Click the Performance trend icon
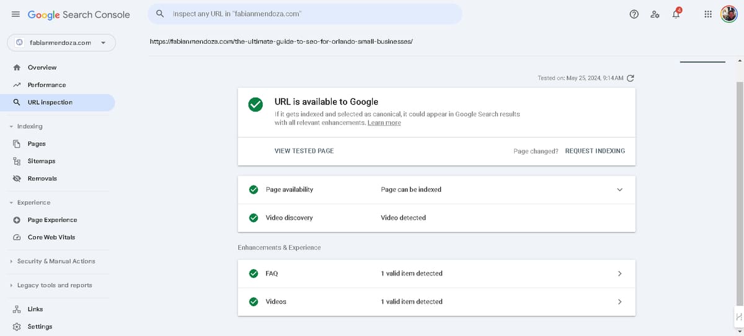 pyautogui.click(x=17, y=85)
